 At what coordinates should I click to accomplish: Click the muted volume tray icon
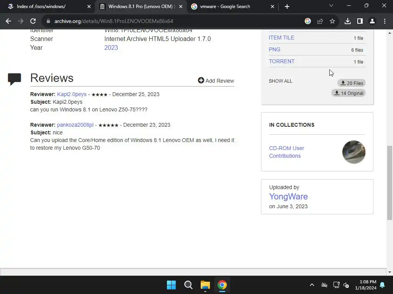347,285
